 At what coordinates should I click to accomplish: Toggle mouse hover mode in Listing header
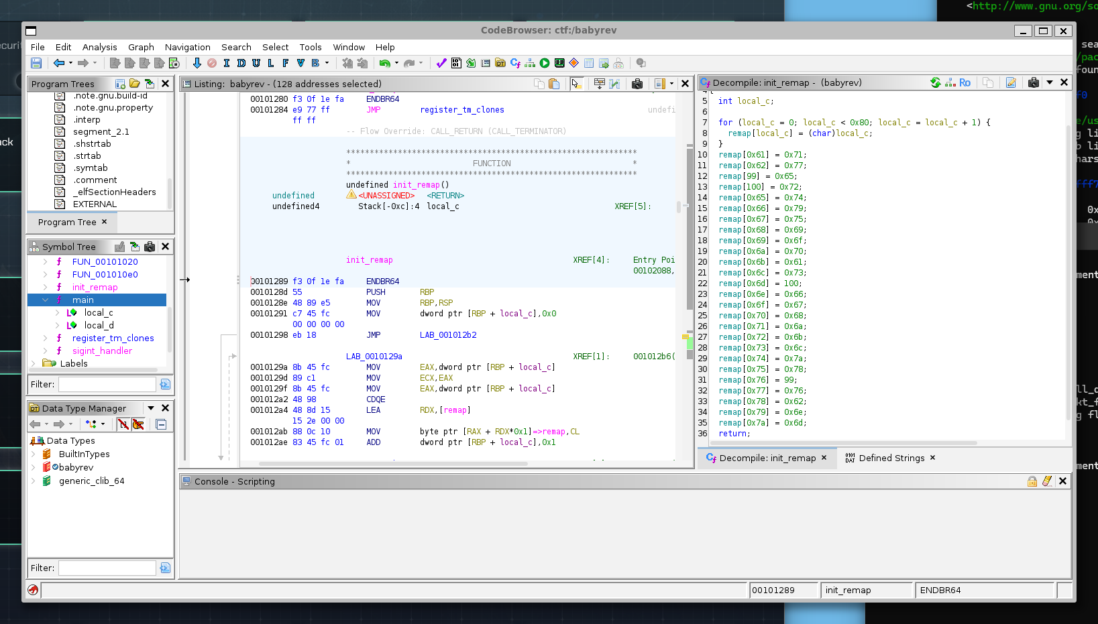click(x=575, y=84)
